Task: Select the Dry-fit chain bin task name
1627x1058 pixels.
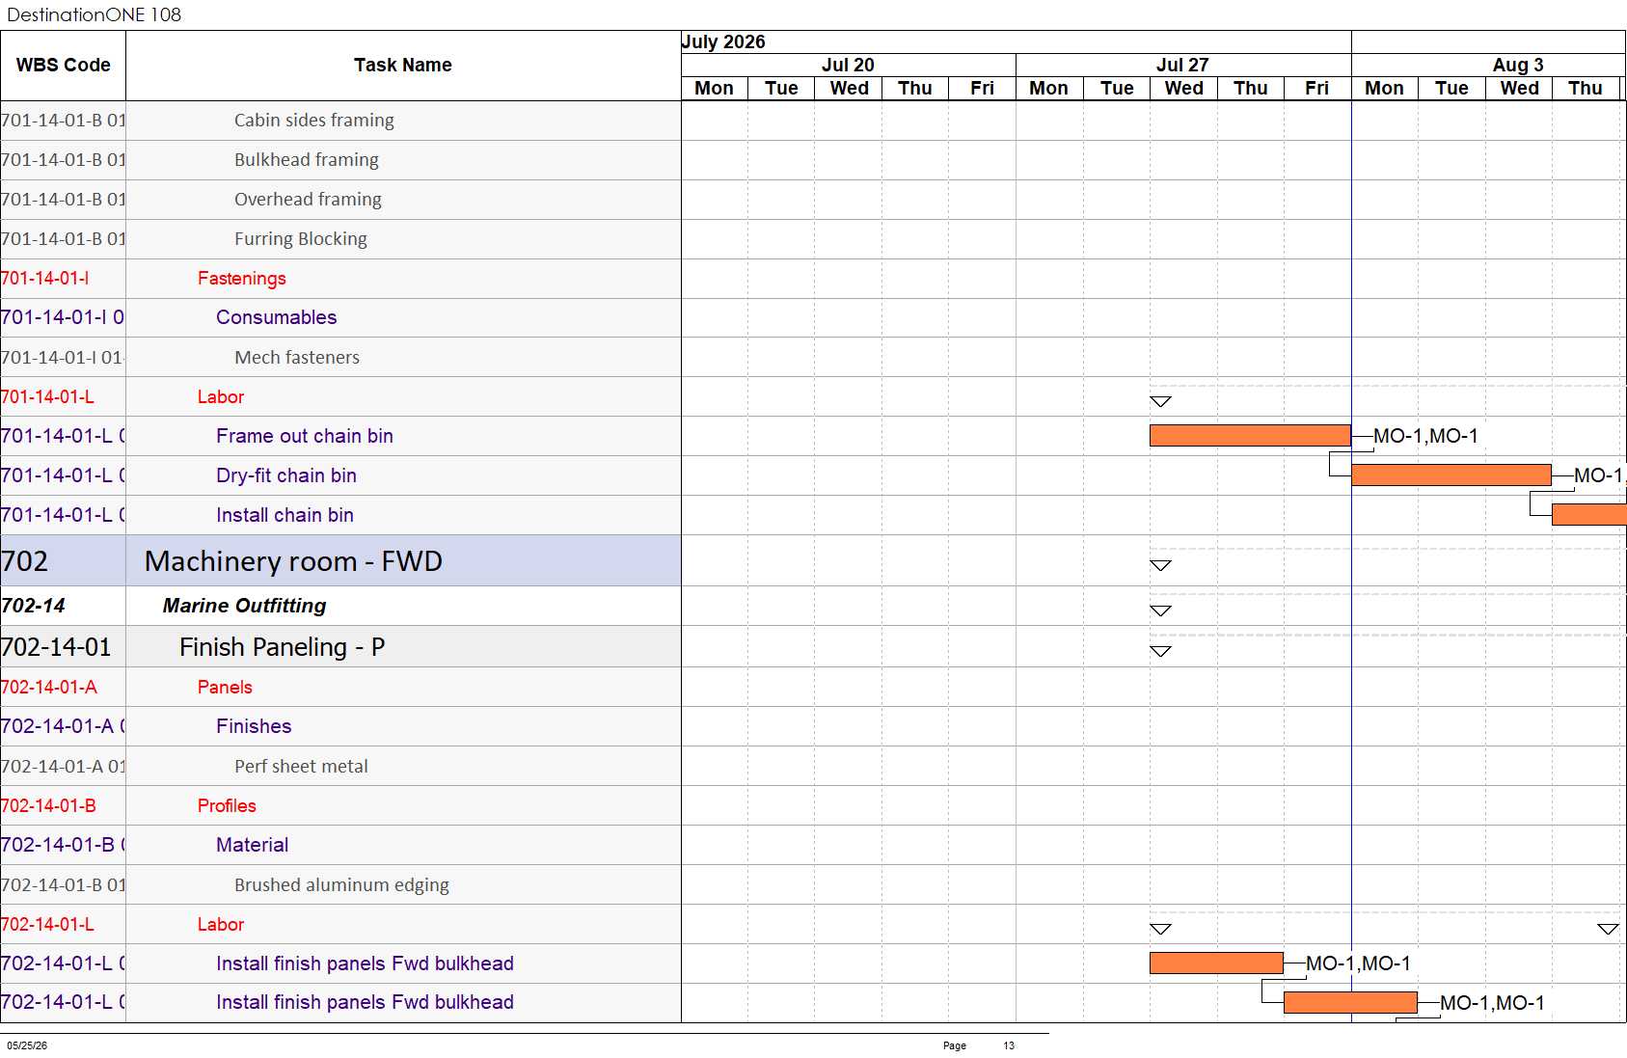Action: (286, 475)
